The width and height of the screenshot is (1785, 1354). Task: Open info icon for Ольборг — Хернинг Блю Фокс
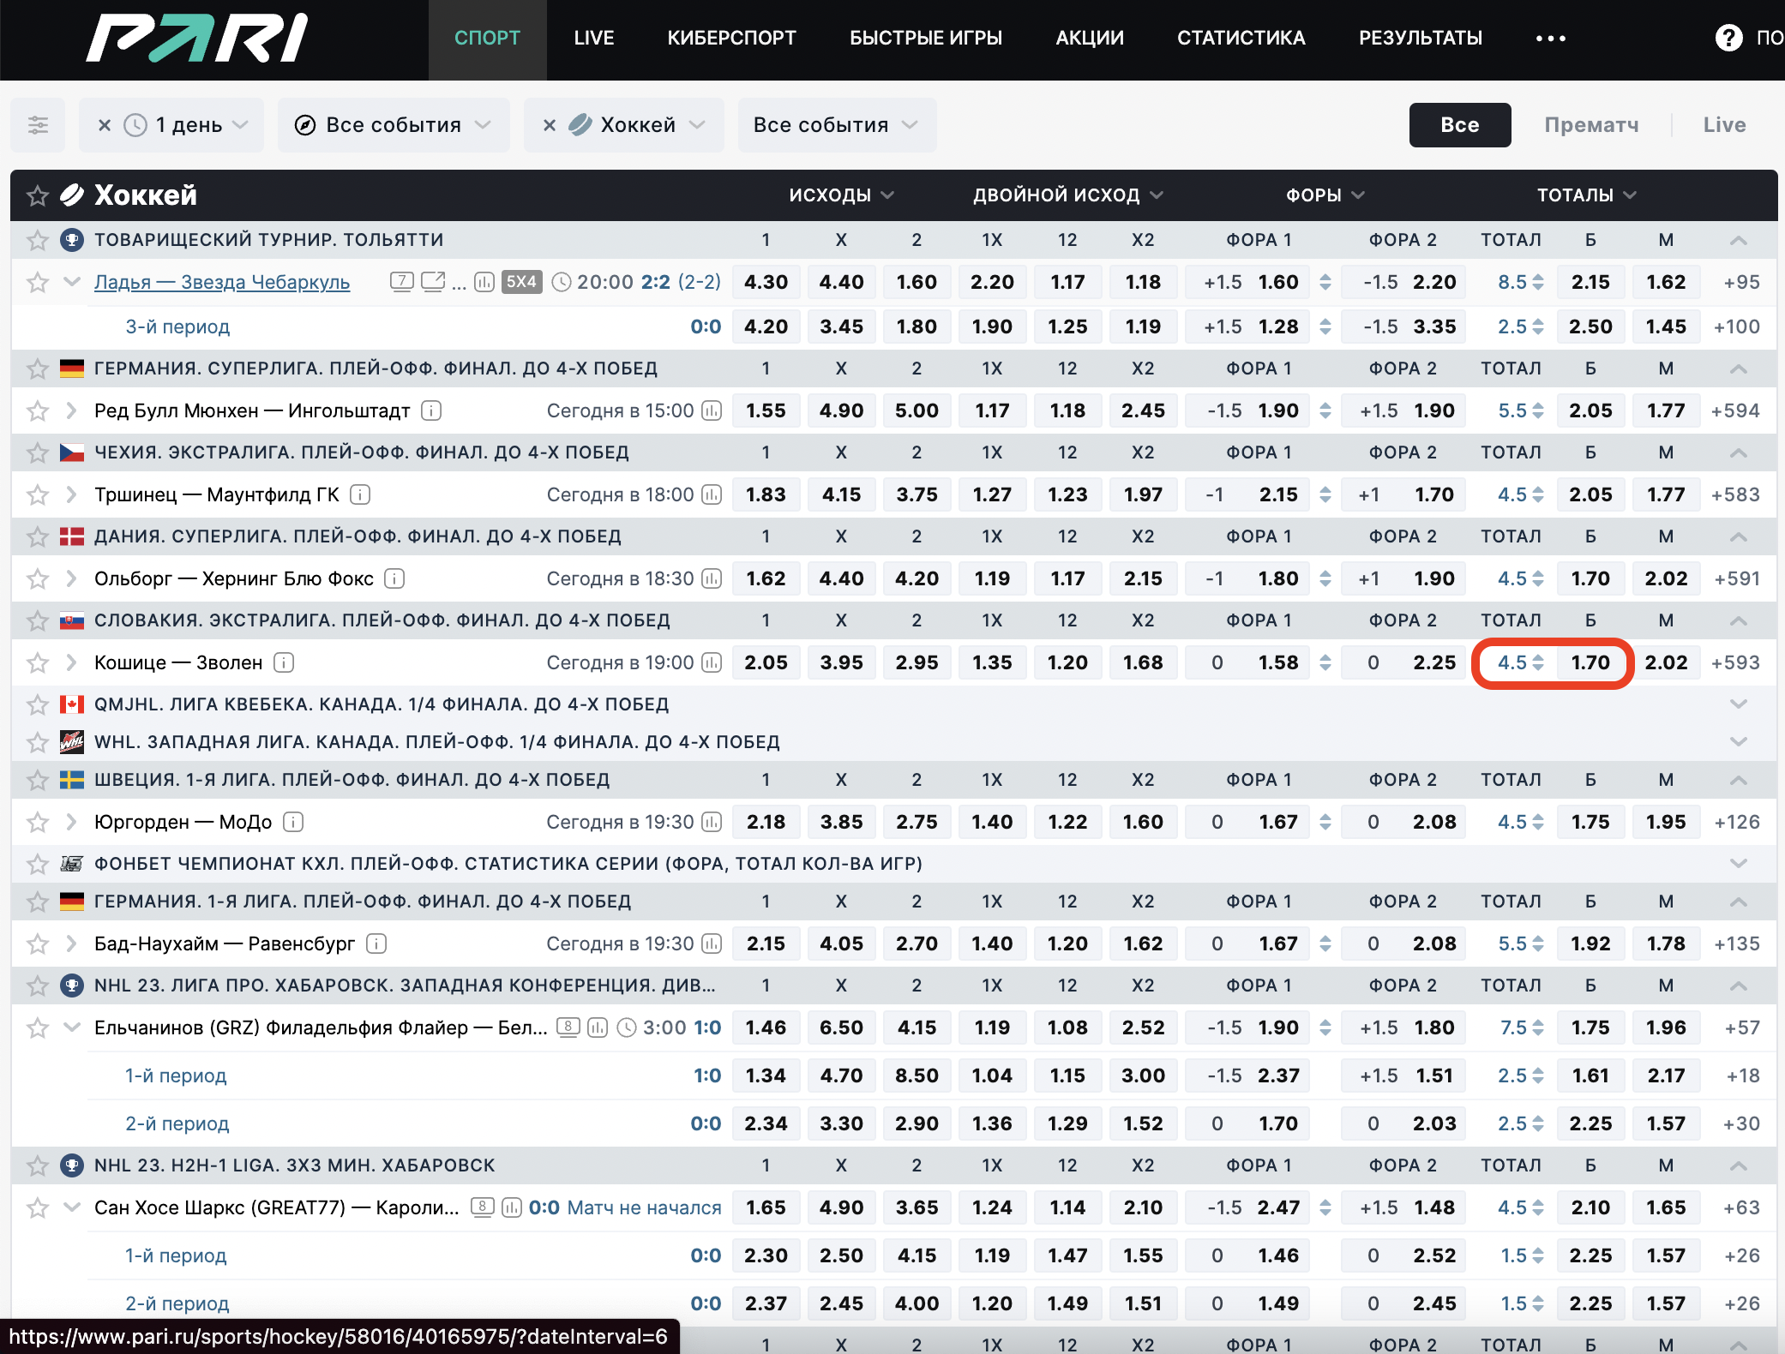pyautogui.click(x=394, y=578)
